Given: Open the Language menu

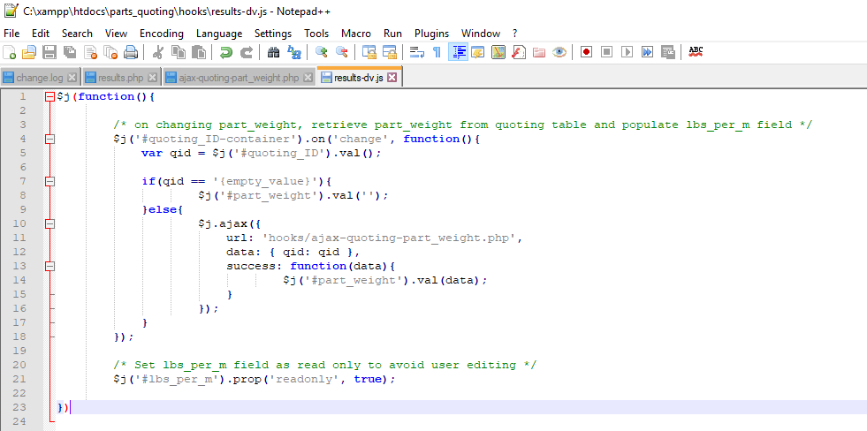Looking at the screenshot, I should 219,34.
